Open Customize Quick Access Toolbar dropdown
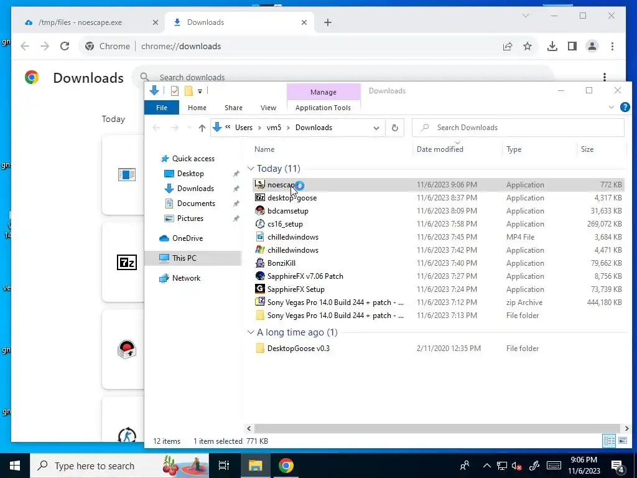This screenshot has width=637, height=478. tap(200, 91)
